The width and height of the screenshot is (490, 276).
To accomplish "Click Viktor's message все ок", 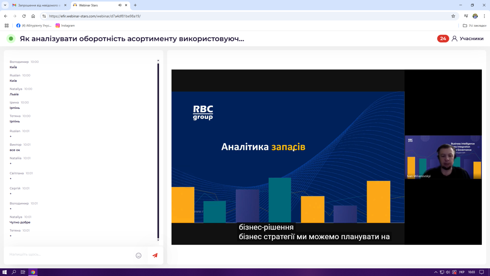I will pos(15,150).
